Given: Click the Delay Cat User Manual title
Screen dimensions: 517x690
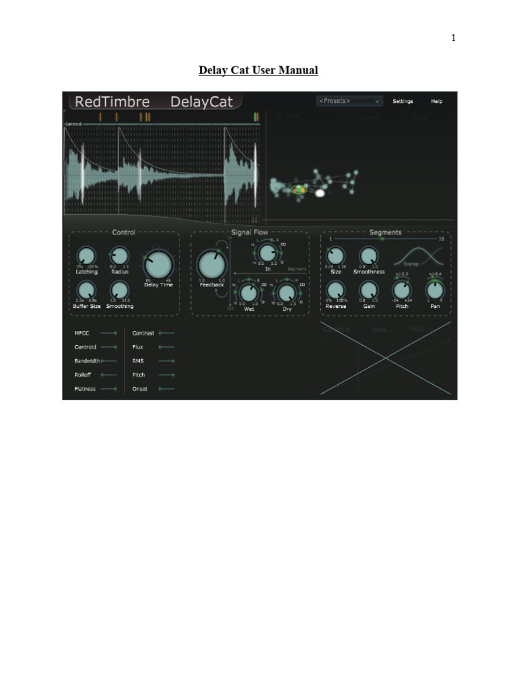Looking at the screenshot, I should pos(258,70).
